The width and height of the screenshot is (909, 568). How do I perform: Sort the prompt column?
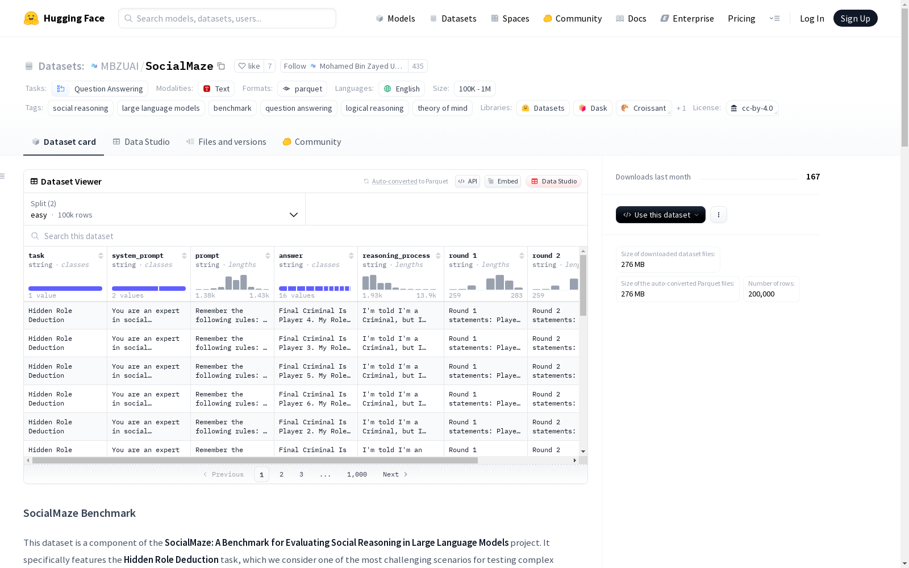pyautogui.click(x=268, y=256)
